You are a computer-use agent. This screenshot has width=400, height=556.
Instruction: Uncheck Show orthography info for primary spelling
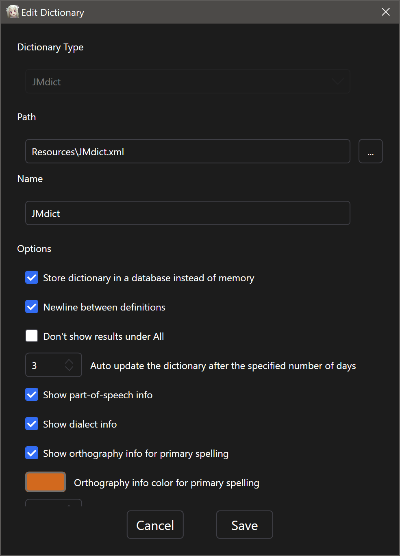pos(32,453)
